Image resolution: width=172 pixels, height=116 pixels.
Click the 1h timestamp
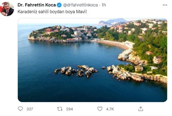coord(104,5)
